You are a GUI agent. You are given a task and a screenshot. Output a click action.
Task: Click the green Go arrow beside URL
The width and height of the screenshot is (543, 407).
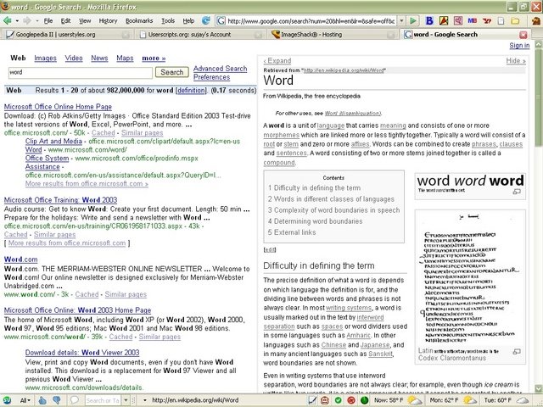pos(413,21)
